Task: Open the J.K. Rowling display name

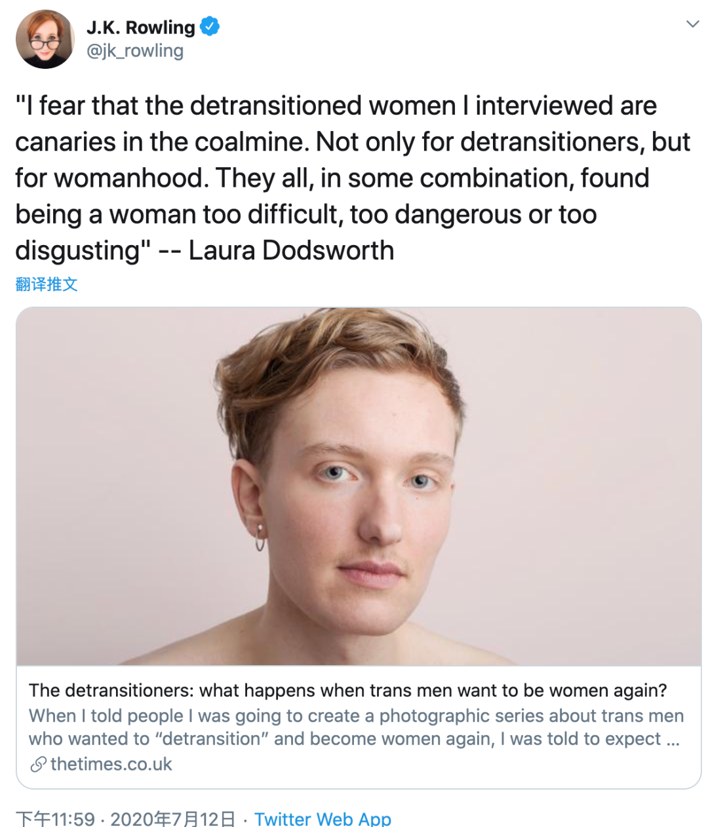Action: (x=140, y=28)
